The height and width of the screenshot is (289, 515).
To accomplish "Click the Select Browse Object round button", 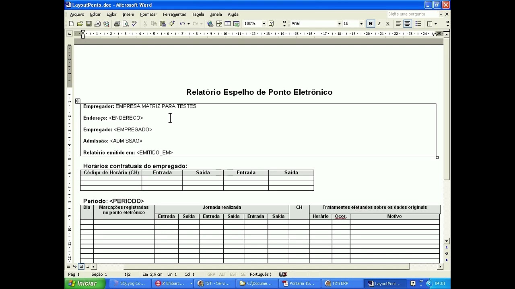I will [x=447, y=254].
